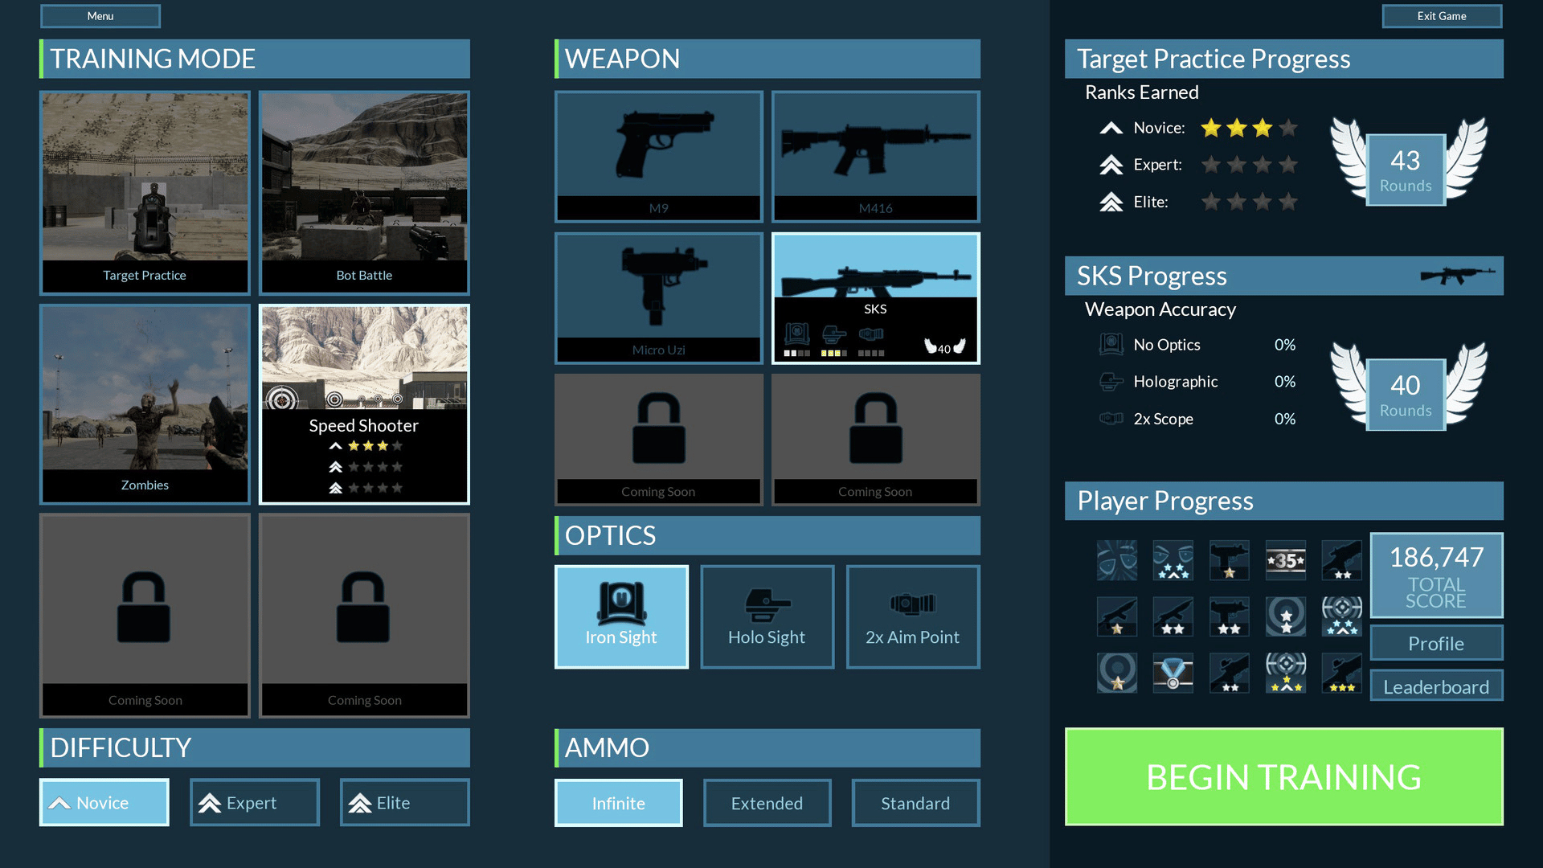Screen dimensions: 1543x868
Task: Click the masks achievement badge
Action: tap(1116, 560)
